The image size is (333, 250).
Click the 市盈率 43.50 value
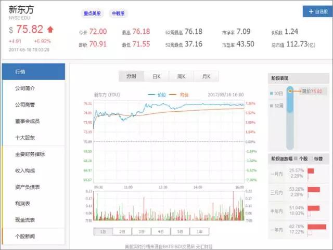[245, 44]
